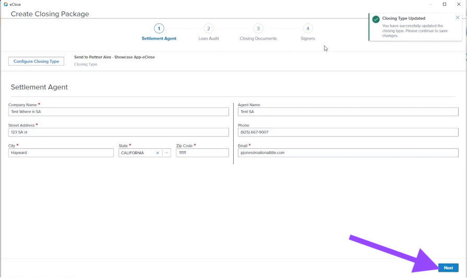The image size is (467, 278).
Task: Maximize the eClose window
Action: (x=445, y=4)
